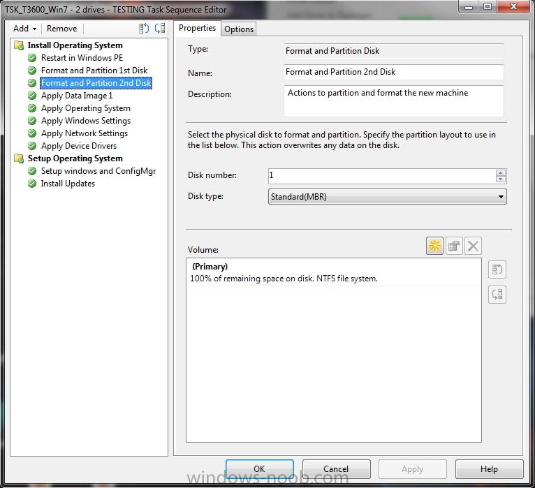The width and height of the screenshot is (535, 488).
Task: Maximize the Task Sequence Editor window
Action: click(x=488, y=6)
